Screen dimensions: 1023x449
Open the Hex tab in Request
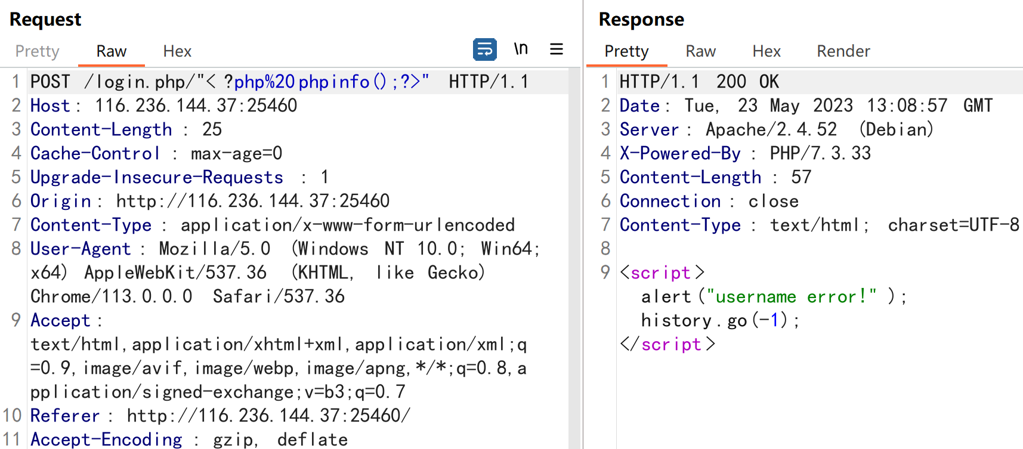pos(177,51)
